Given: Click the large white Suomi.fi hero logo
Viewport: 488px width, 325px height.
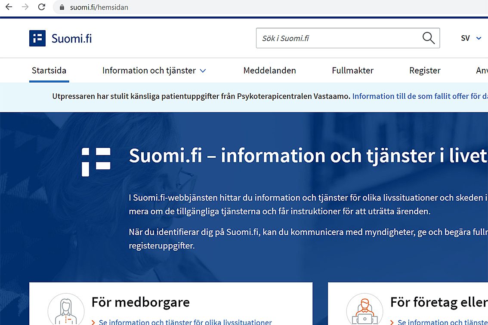Looking at the screenshot, I should 96,162.
